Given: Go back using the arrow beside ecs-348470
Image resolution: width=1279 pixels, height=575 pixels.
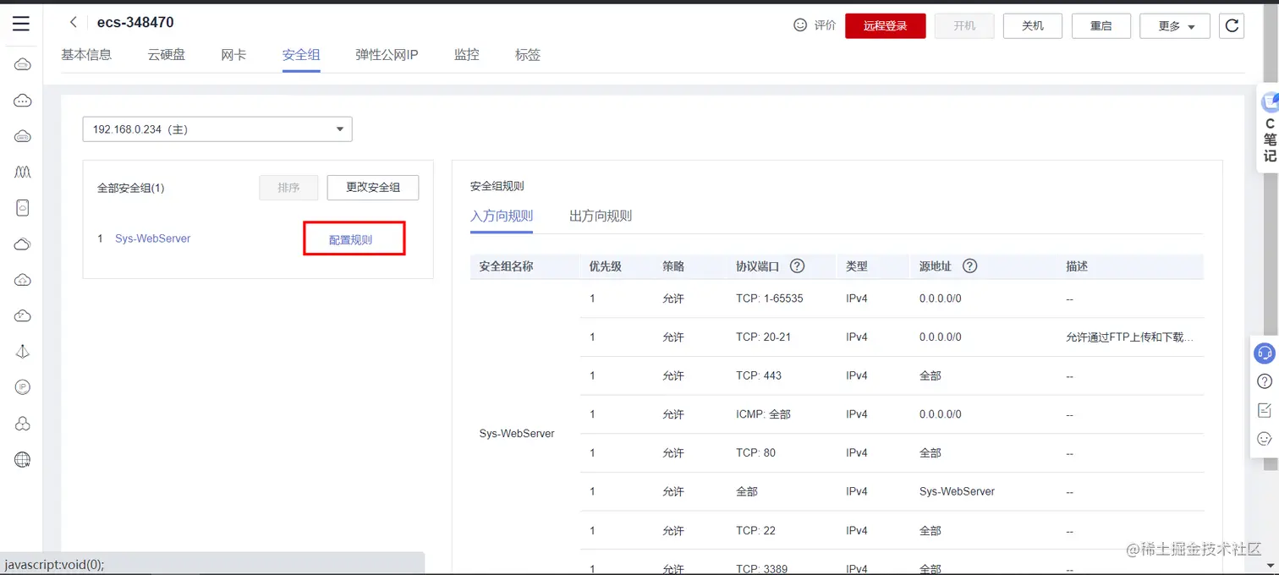Looking at the screenshot, I should 74,23.
